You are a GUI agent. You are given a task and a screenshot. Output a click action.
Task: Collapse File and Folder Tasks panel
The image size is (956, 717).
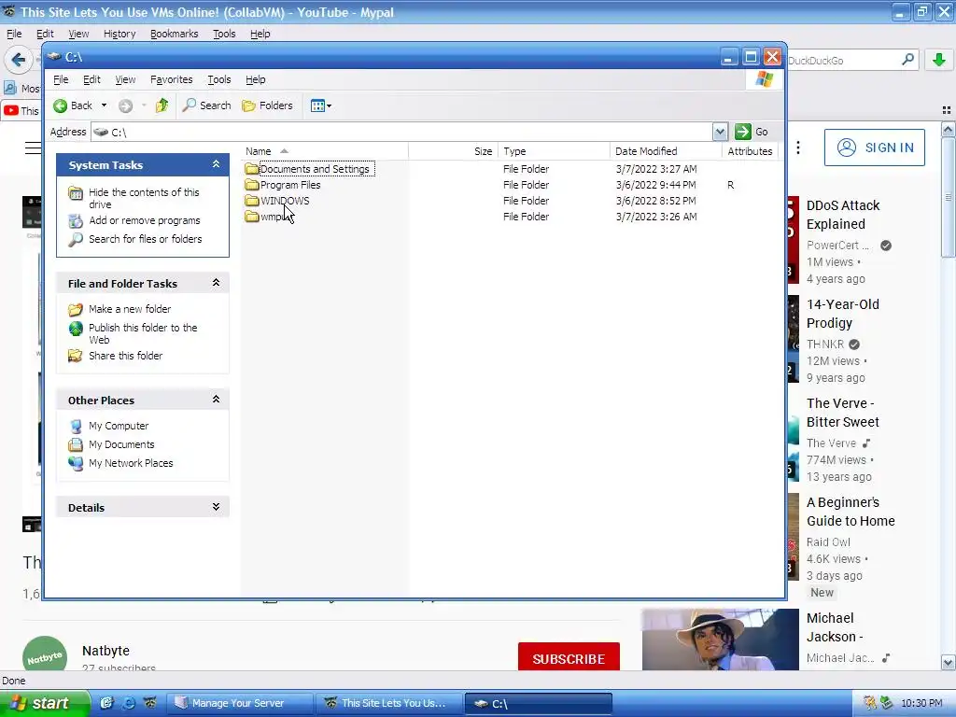point(216,283)
